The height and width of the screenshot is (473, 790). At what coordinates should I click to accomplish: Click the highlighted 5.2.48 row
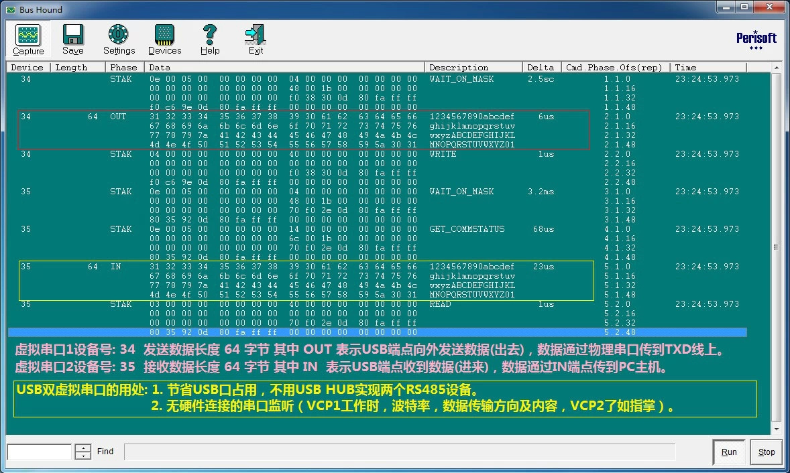click(378, 332)
